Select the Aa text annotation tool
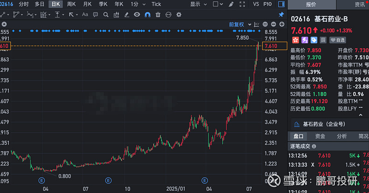The width and height of the screenshot is (369, 193). pyautogui.click(x=85, y=15)
